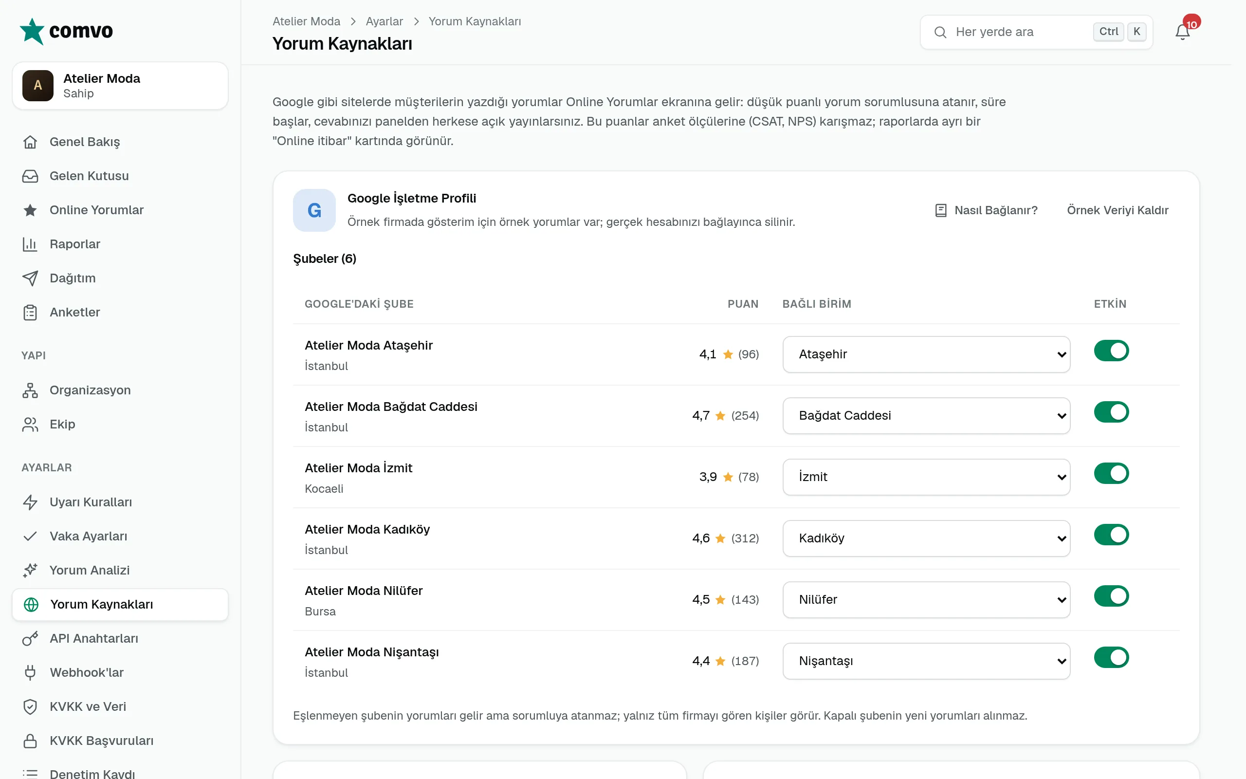Open the Nilüfer linked unit dropdown
This screenshot has height=779, width=1246.
coord(926,600)
